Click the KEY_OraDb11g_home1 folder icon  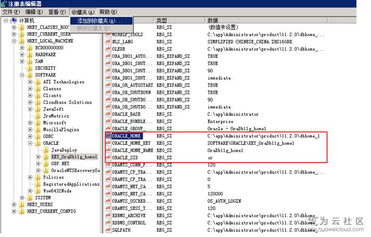[46, 157]
